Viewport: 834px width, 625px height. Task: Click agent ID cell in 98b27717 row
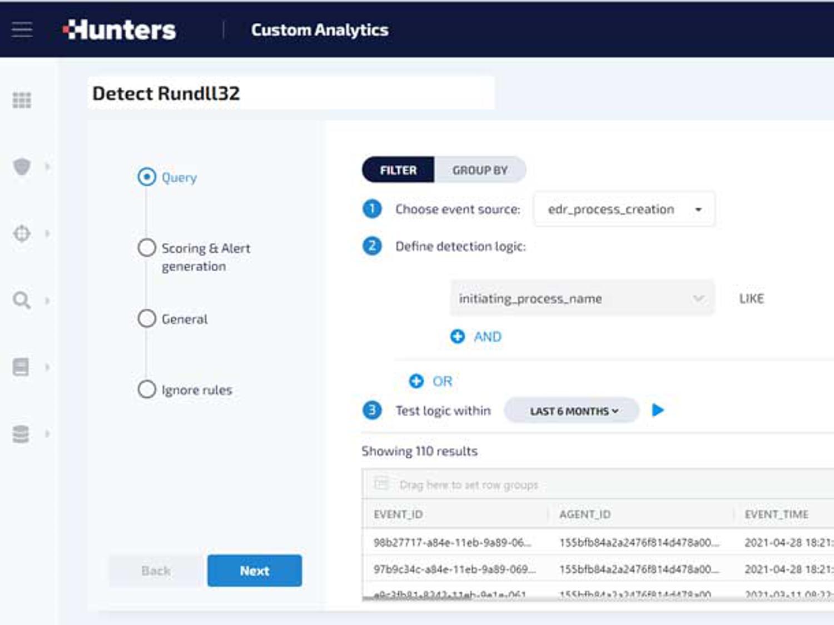639,542
